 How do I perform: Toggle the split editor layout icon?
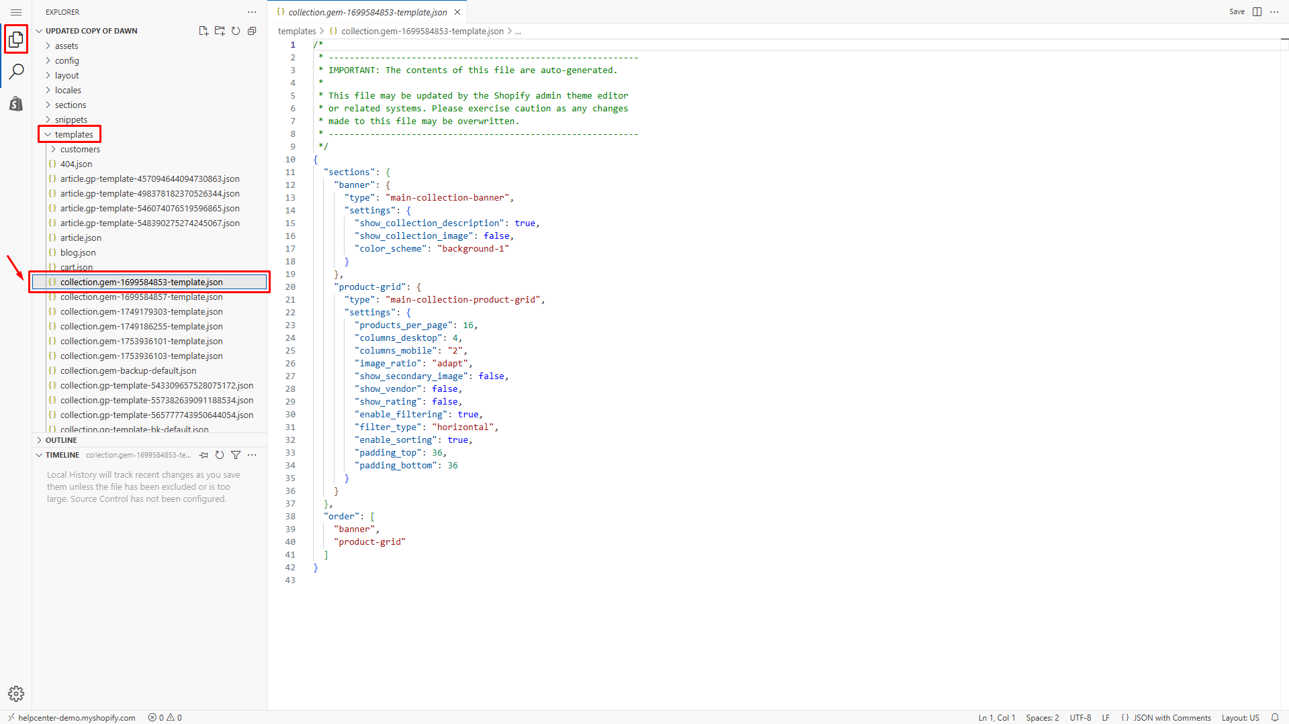[x=1257, y=12]
